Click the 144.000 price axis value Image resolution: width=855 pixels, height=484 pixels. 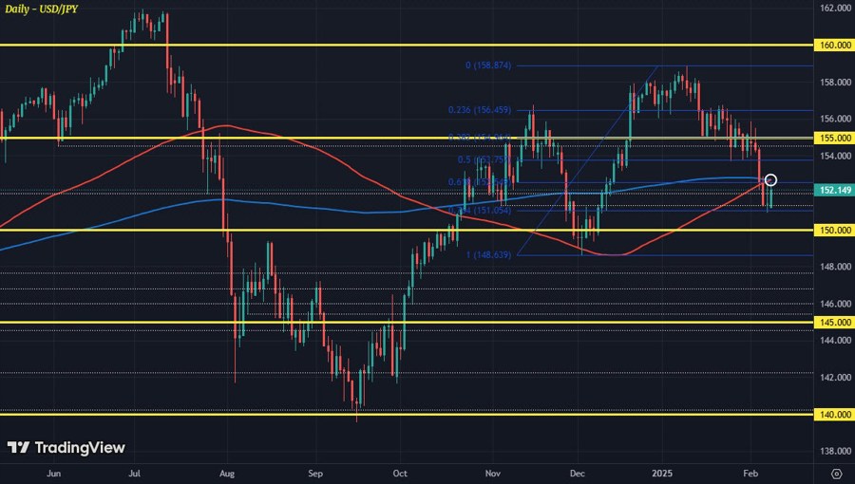coord(835,341)
